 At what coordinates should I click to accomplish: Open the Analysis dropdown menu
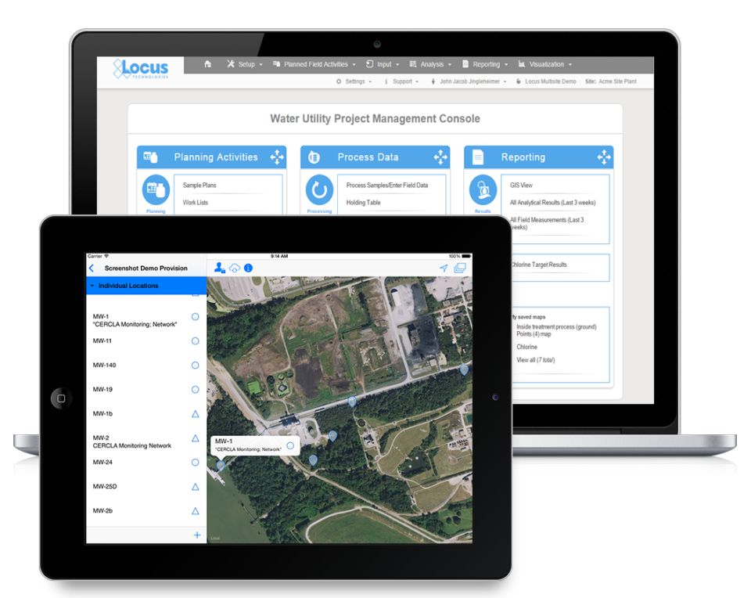[430, 64]
